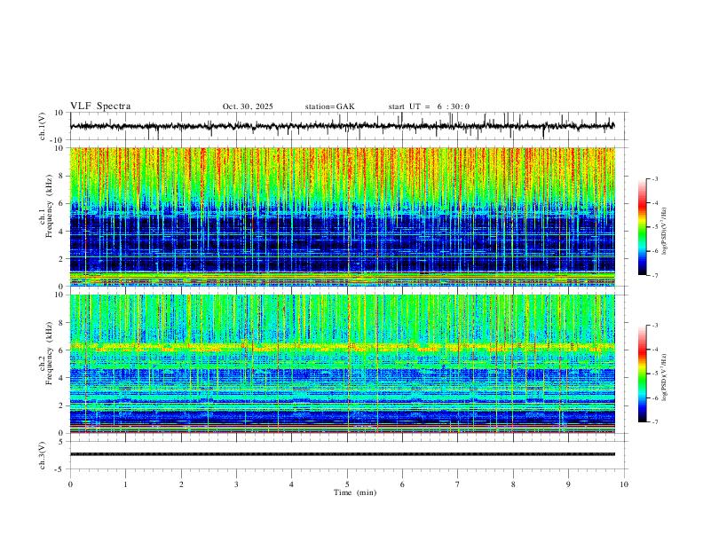Click time axis tick label "8"
The image size is (703, 543).
click(x=513, y=484)
